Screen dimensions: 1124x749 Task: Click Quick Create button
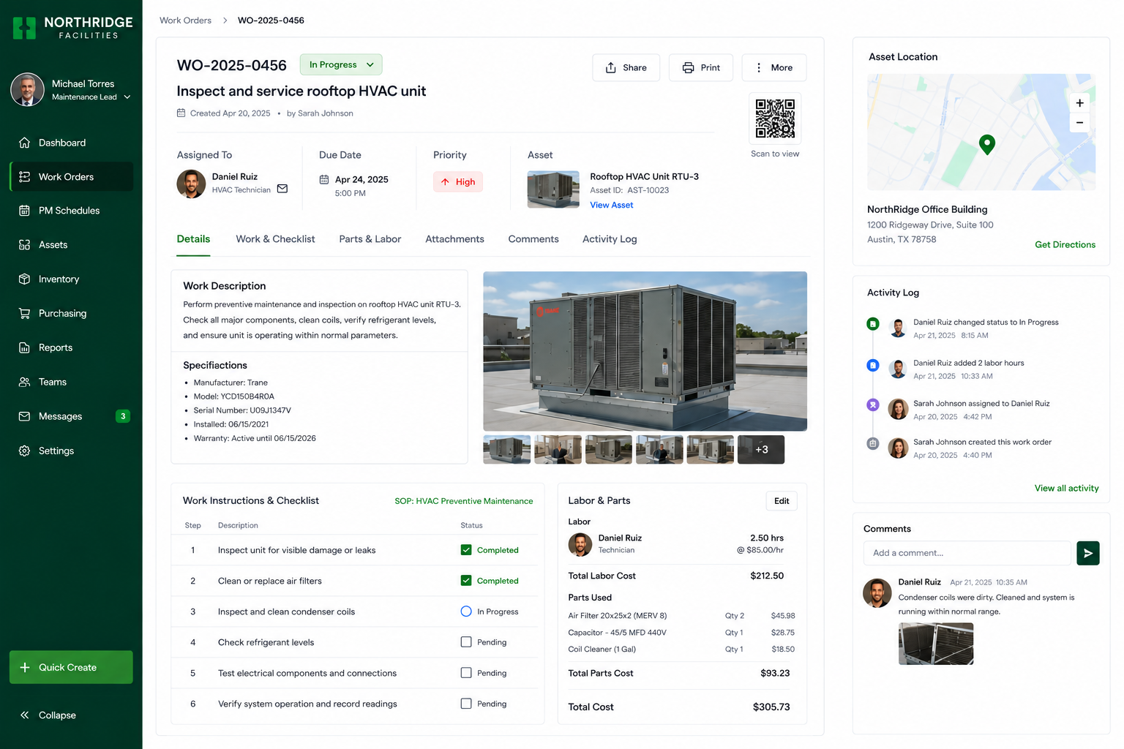click(x=71, y=667)
